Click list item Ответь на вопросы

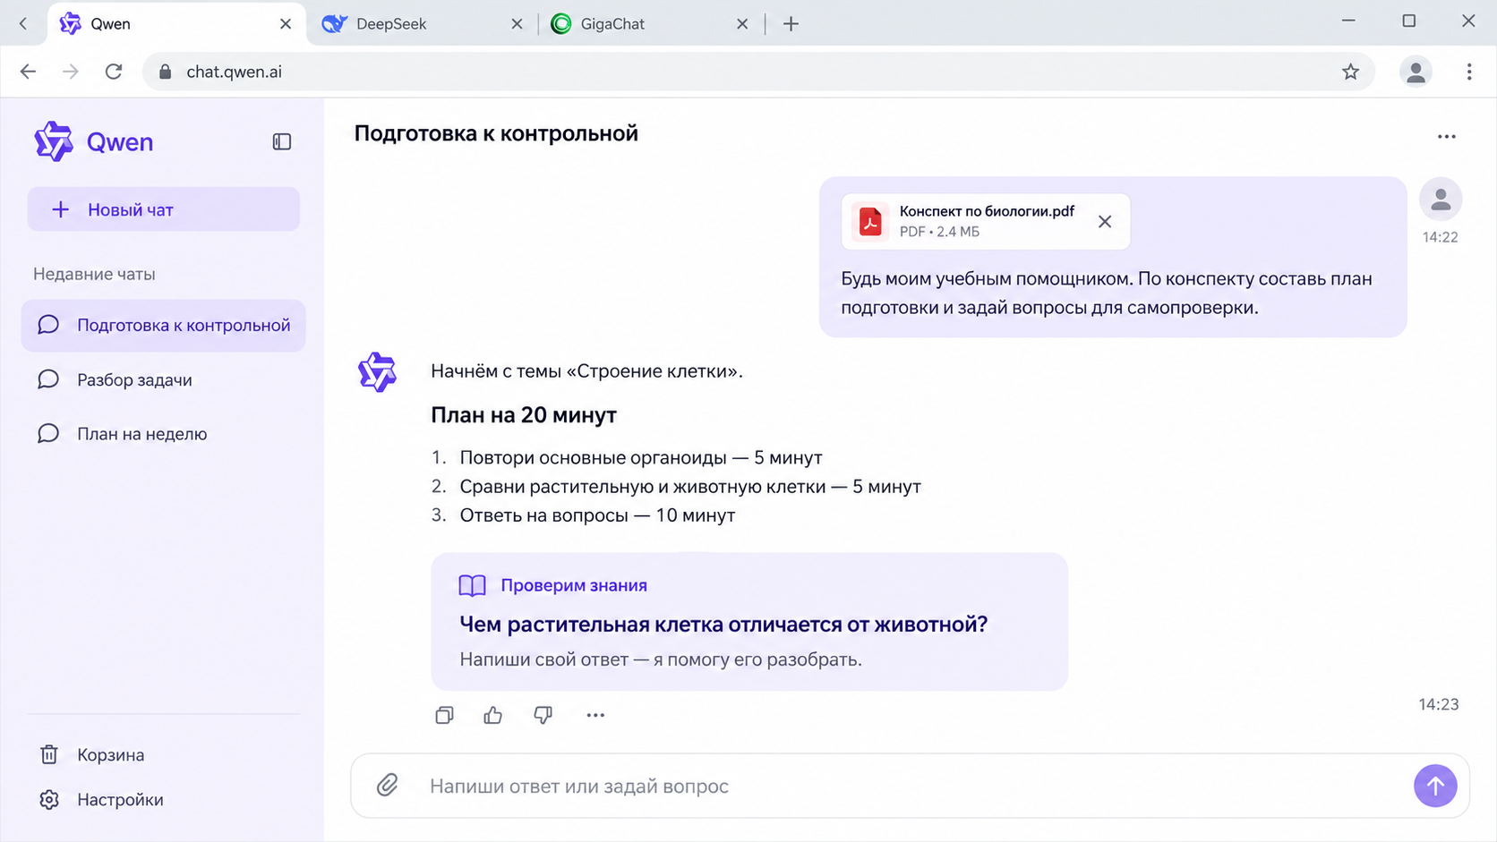pyautogui.click(x=597, y=515)
